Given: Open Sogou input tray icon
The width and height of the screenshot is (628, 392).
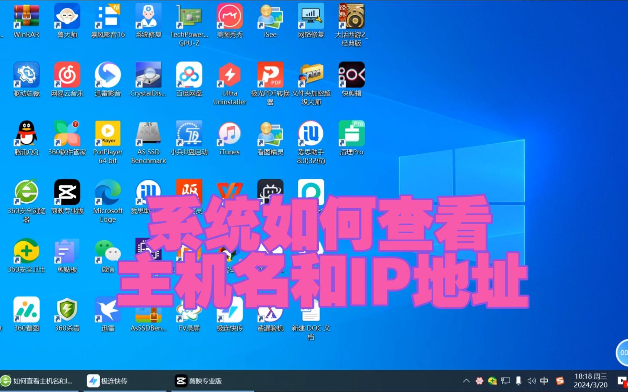Looking at the screenshot, I should (560, 381).
